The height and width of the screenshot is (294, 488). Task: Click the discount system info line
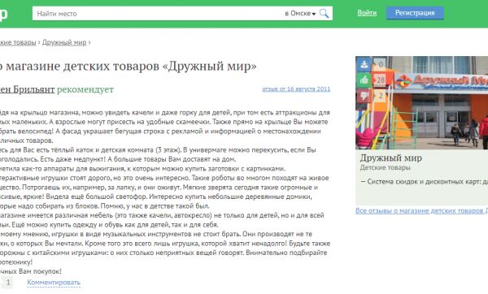[425, 181]
